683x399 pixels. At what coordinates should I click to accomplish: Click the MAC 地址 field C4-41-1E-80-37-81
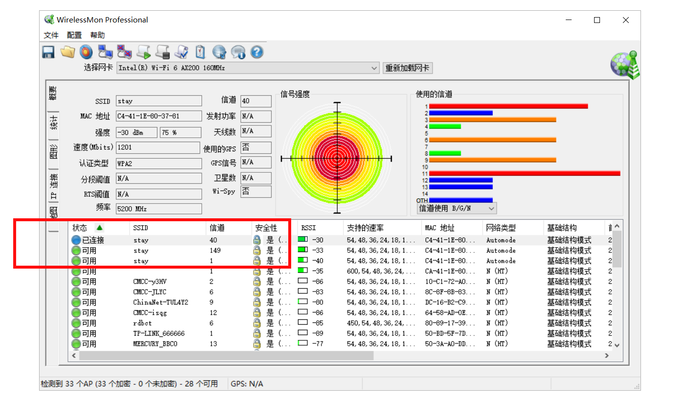click(x=159, y=116)
